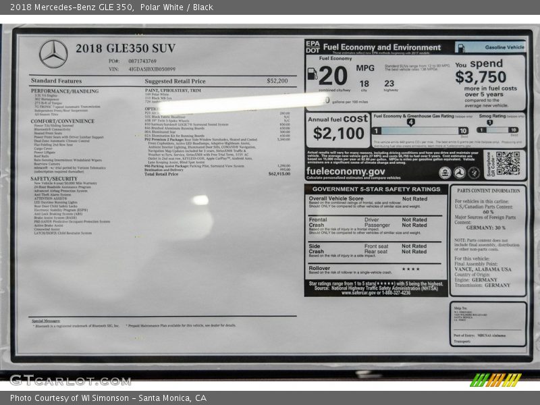Viewport: 540px width, 405px height.
Task: Click the Prepaid Maintenance Plan note
Action: tap(181, 325)
